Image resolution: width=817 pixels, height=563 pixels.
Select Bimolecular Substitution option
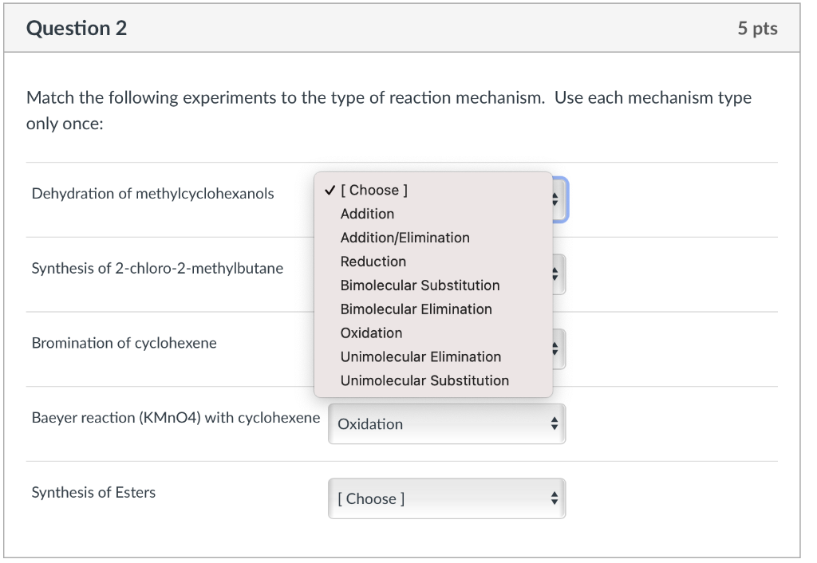(x=433, y=286)
